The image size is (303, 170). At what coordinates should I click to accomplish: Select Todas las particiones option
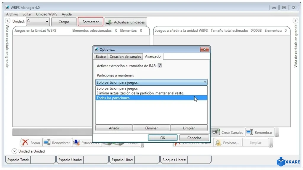point(152,98)
